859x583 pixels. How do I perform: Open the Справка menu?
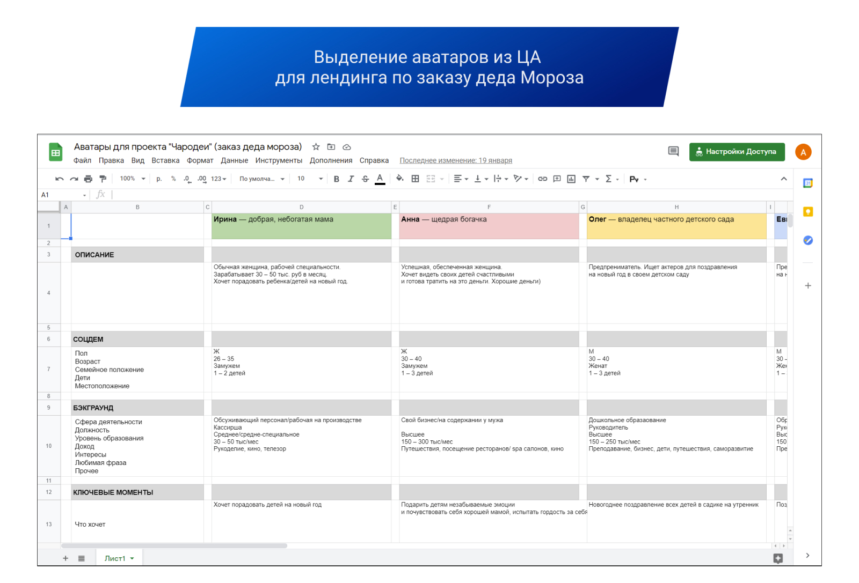(x=374, y=160)
